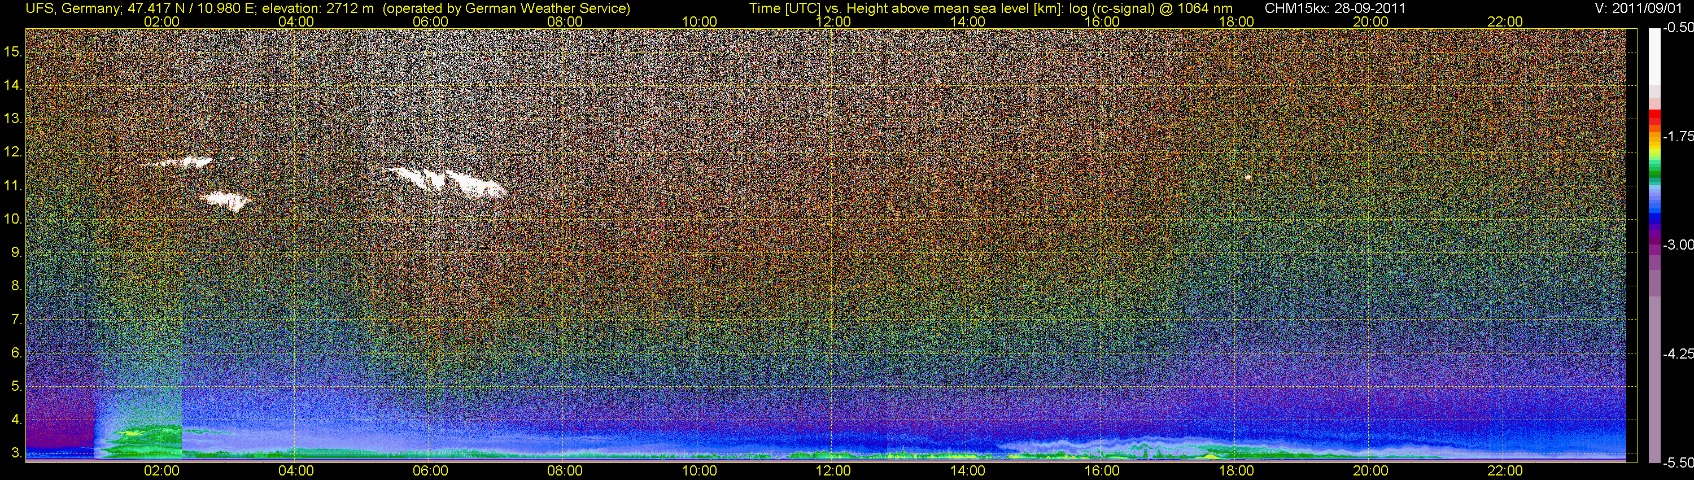Click the 15 km height axis label
The height and width of the screenshot is (480, 1694).
pyautogui.click(x=13, y=51)
